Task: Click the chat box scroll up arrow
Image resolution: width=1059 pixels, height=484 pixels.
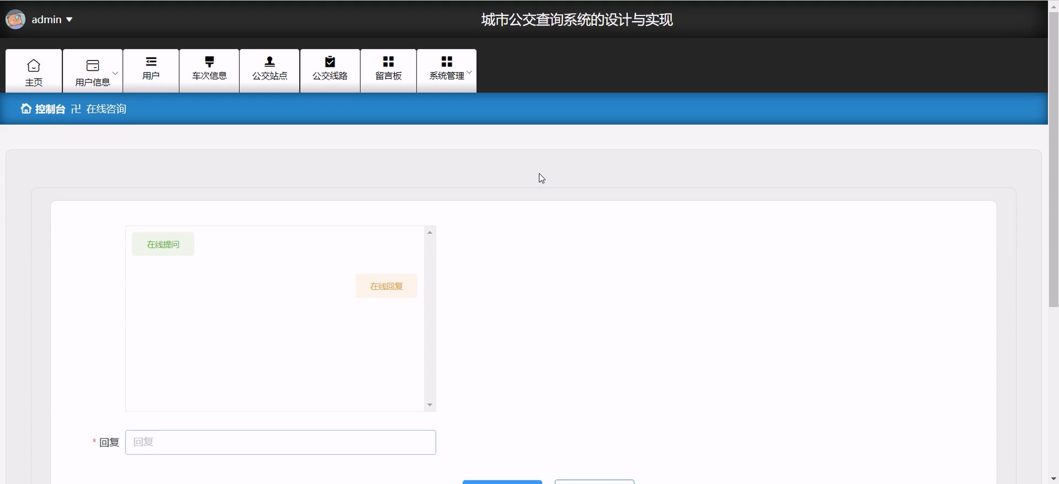Action: pos(429,232)
